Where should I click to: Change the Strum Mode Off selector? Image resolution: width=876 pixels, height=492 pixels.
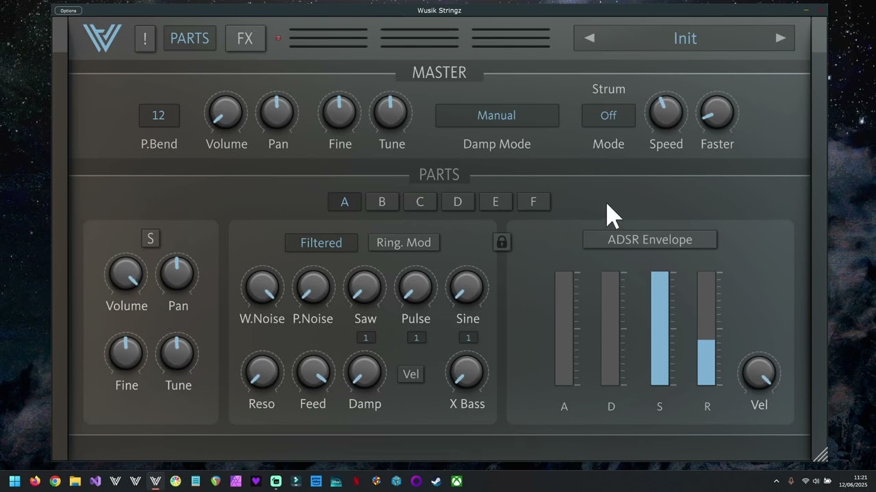(x=608, y=115)
